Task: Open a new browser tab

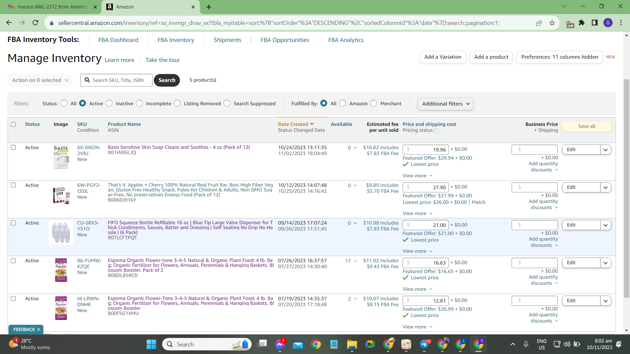Action: (x=209, y=7)
